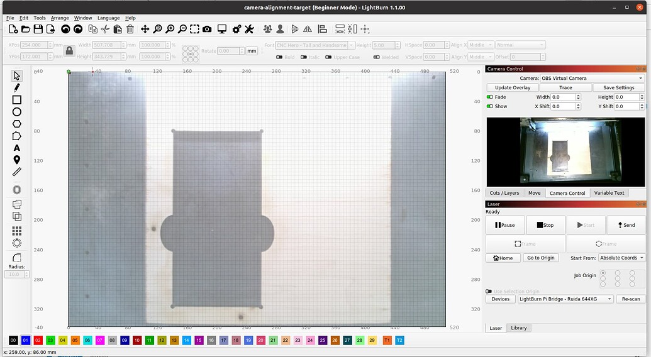Select the red 02 layer color swatch
Screen dimensions: 651x357
[38, 341]
